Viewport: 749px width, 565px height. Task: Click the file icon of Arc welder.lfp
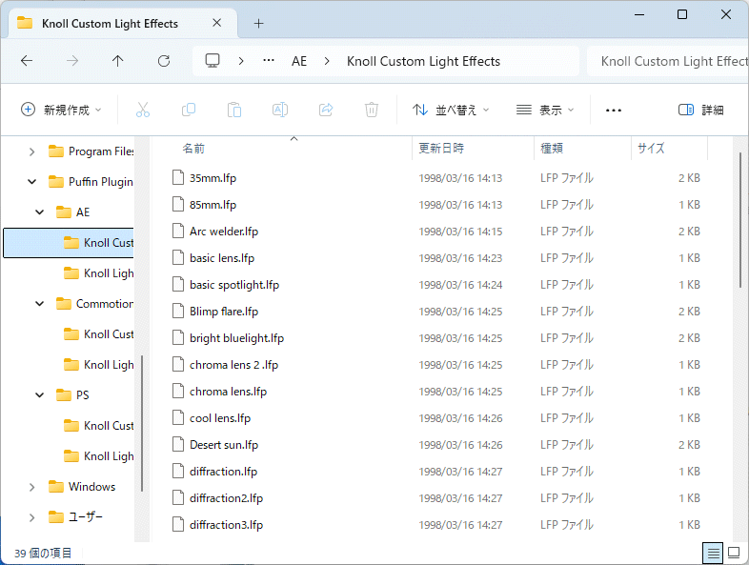click(177, 232)
